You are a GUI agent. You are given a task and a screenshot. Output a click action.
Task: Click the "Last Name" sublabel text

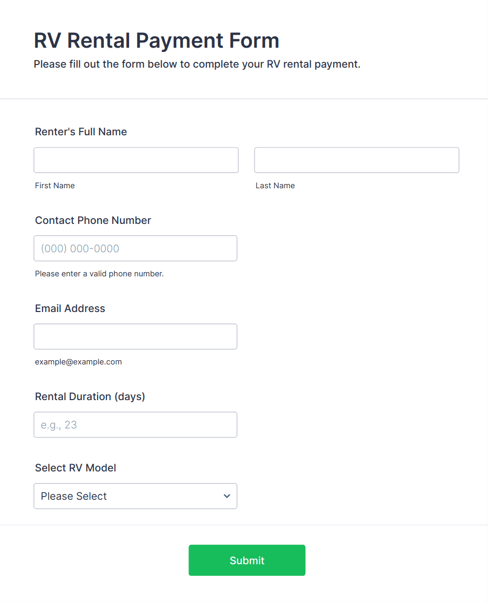tap(275, 186)
